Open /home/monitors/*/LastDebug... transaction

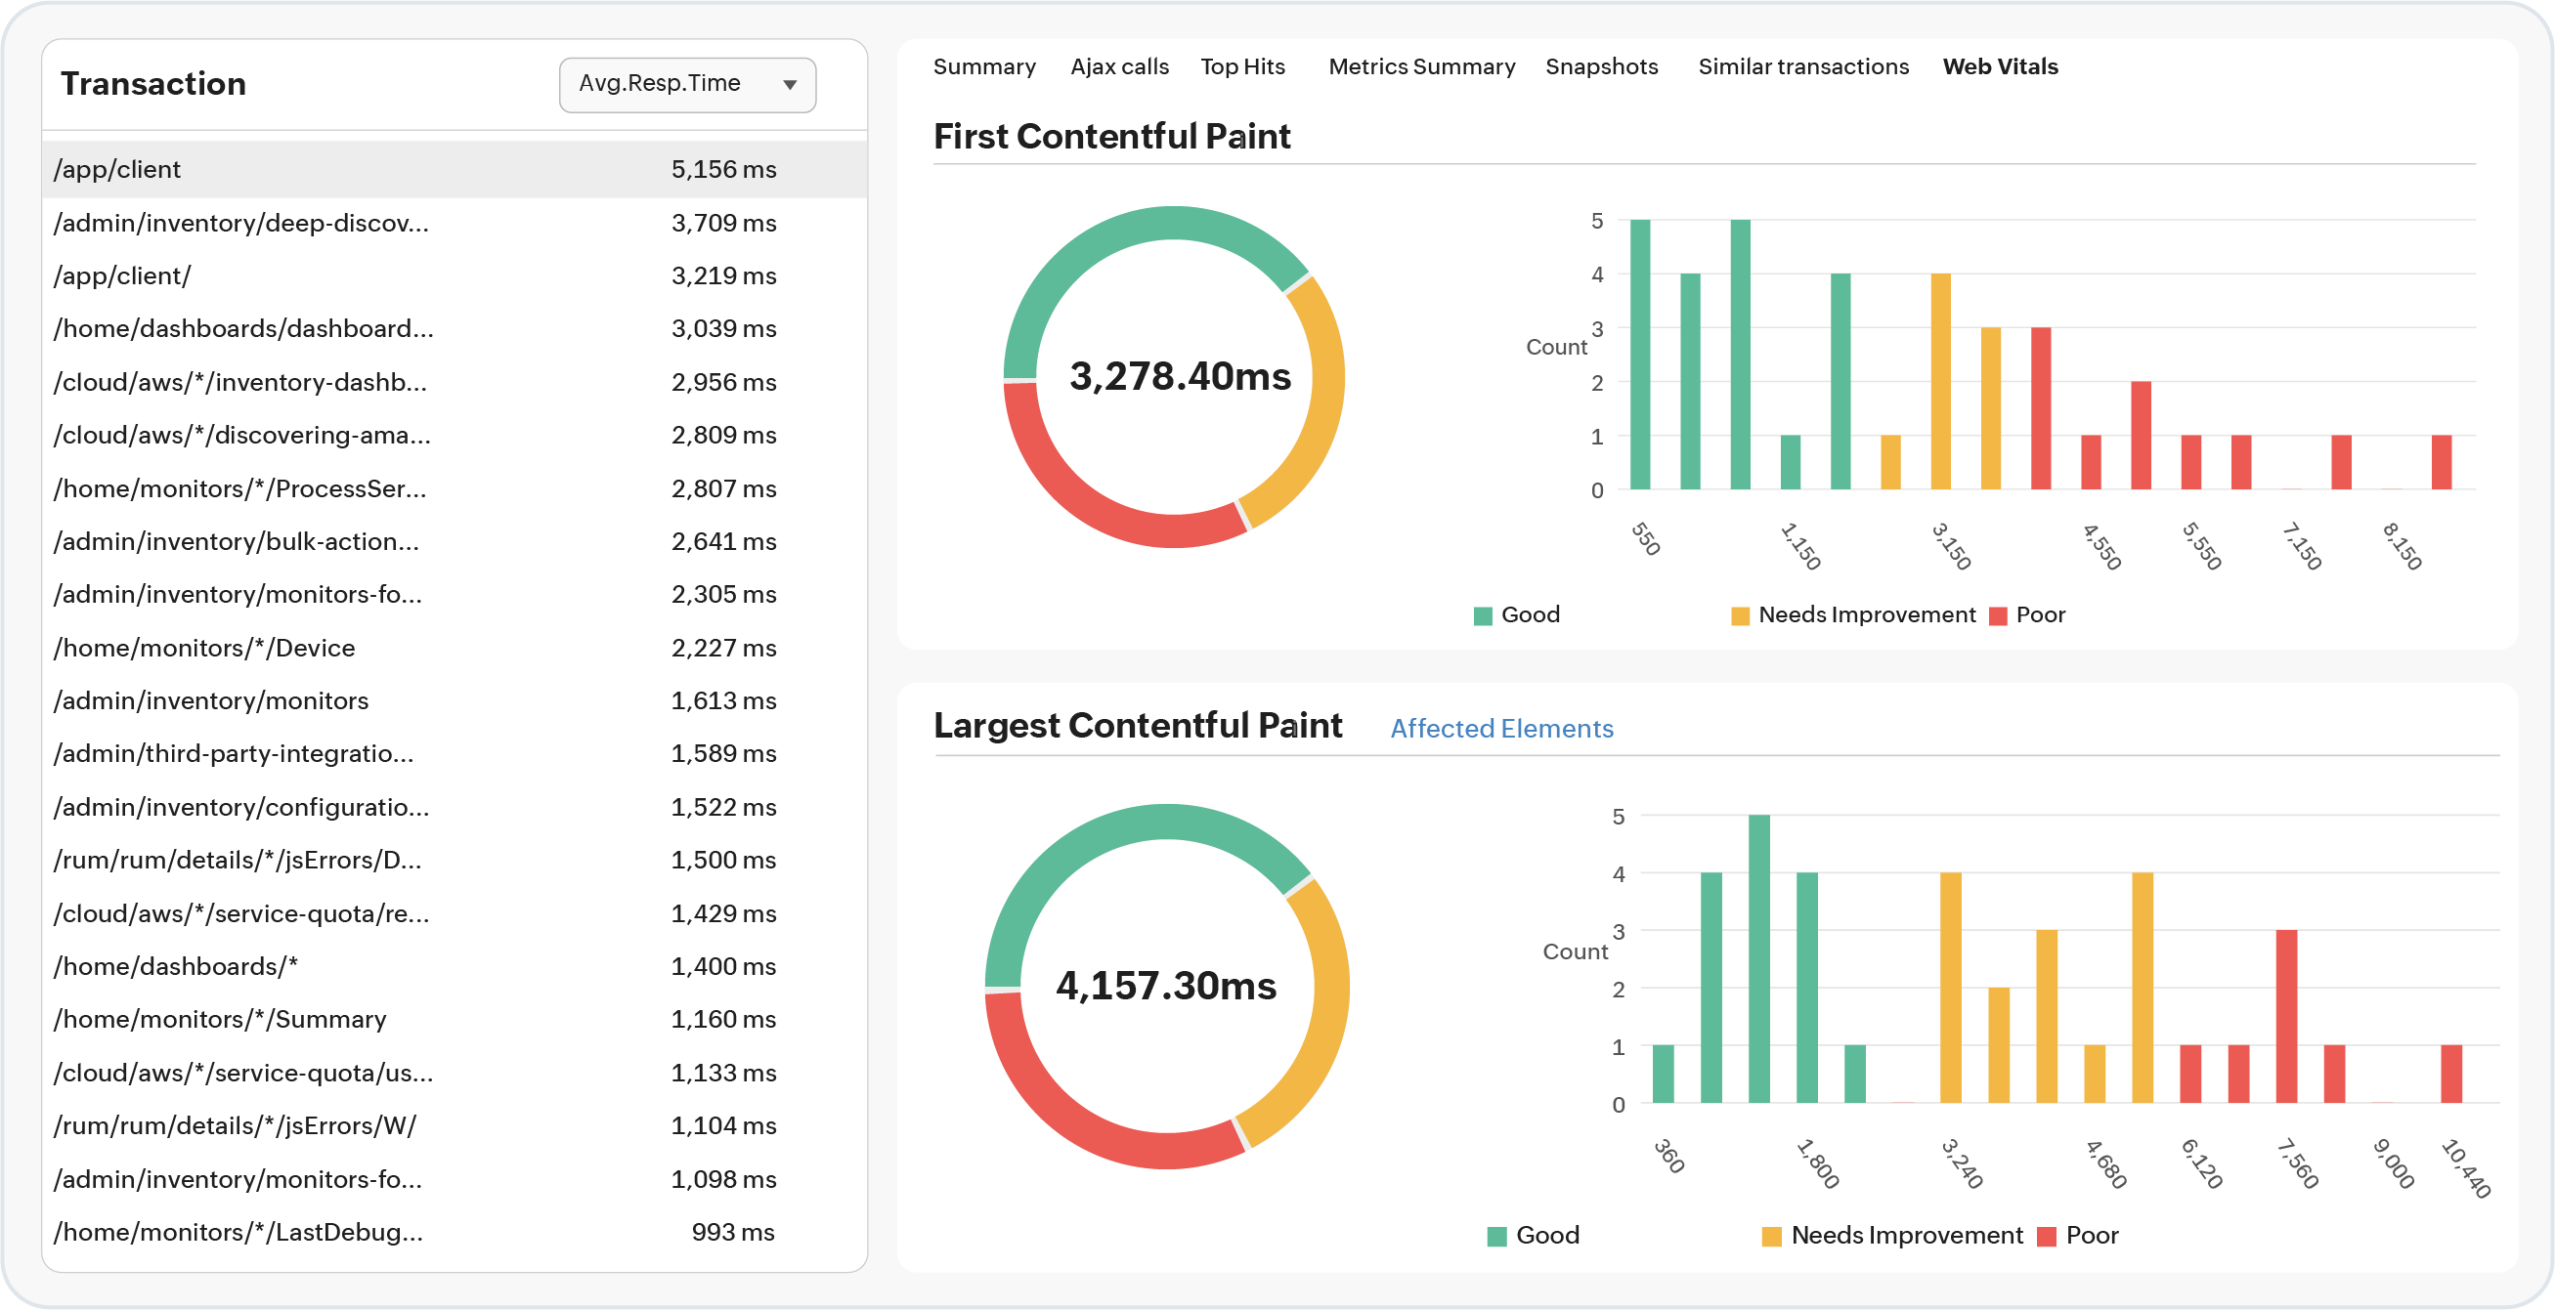point(455,1233)
